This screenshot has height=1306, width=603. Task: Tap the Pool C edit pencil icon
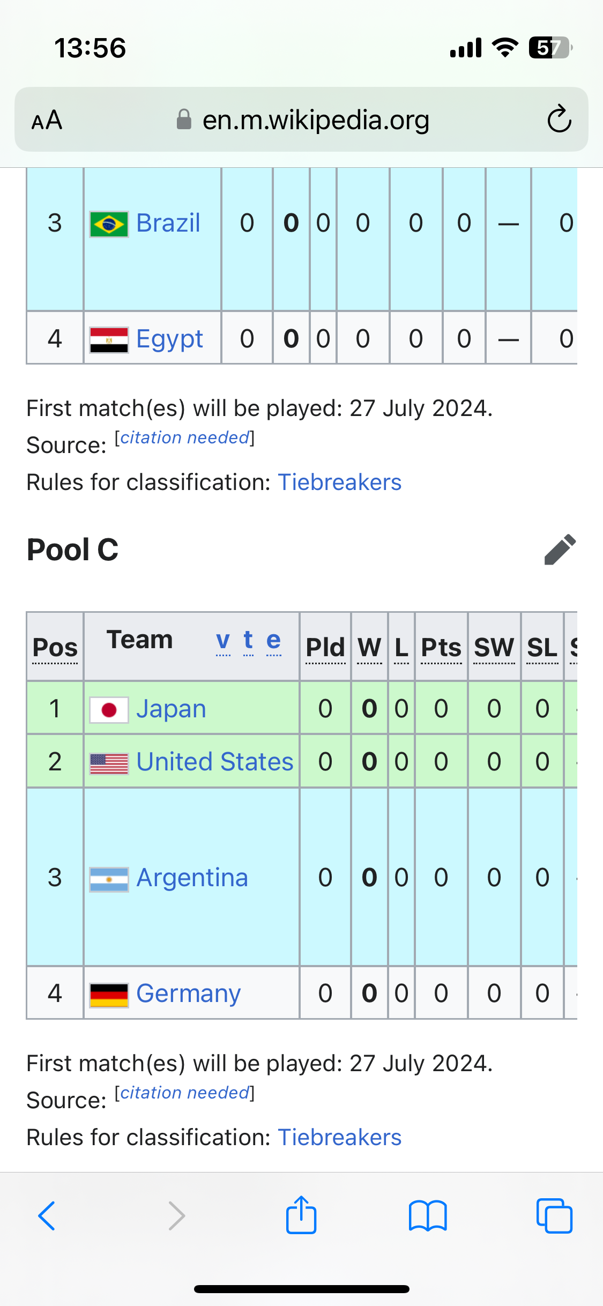(560, 550)
